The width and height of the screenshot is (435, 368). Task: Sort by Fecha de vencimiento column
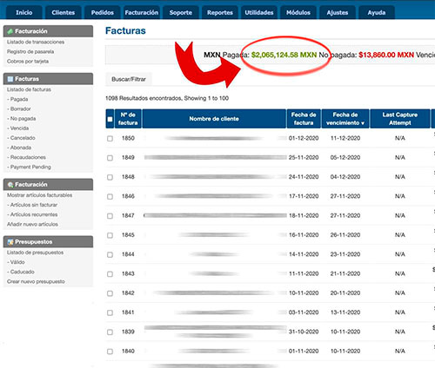345,119
